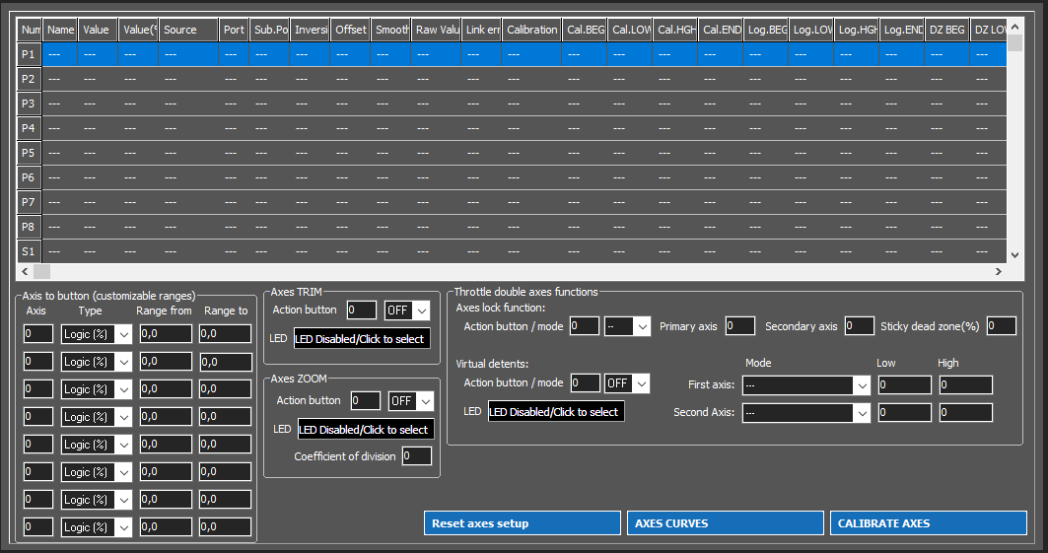Click the Cal.END column header

tap(721, 30)
